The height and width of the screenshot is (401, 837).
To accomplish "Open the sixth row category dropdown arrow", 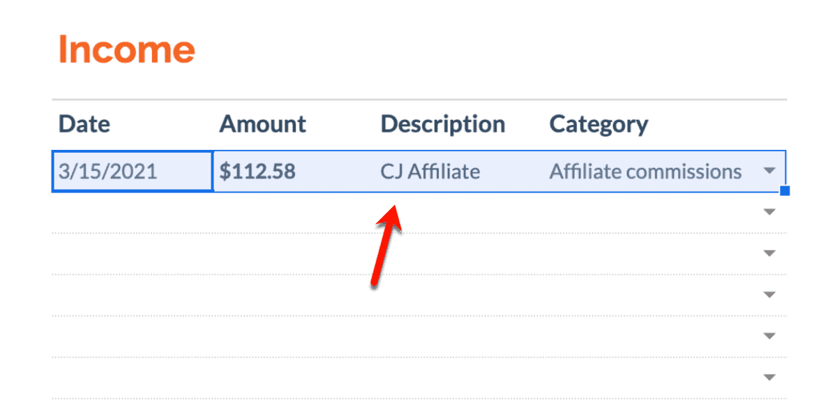I will [769, 377].
